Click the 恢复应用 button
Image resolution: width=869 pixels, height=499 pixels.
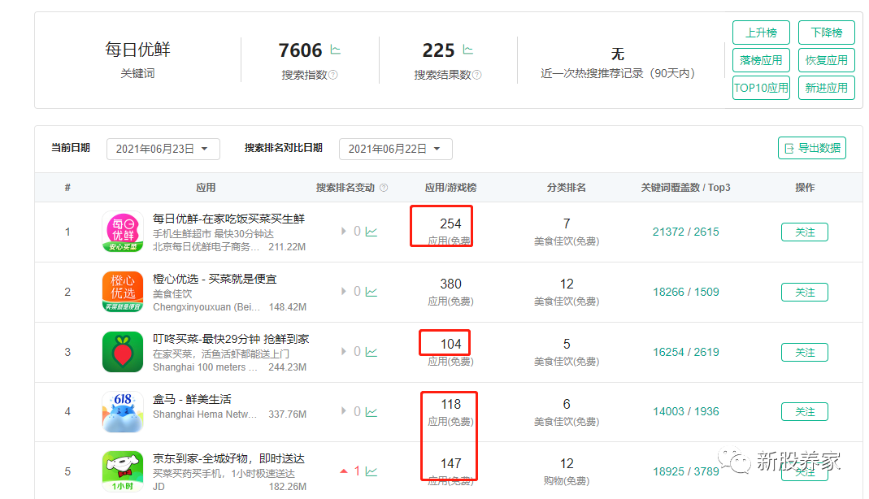click(x=827, y=60)
